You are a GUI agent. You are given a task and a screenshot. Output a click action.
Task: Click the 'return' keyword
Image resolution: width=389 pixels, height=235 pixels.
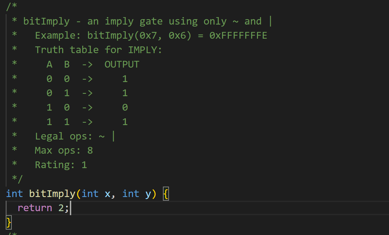35,208
